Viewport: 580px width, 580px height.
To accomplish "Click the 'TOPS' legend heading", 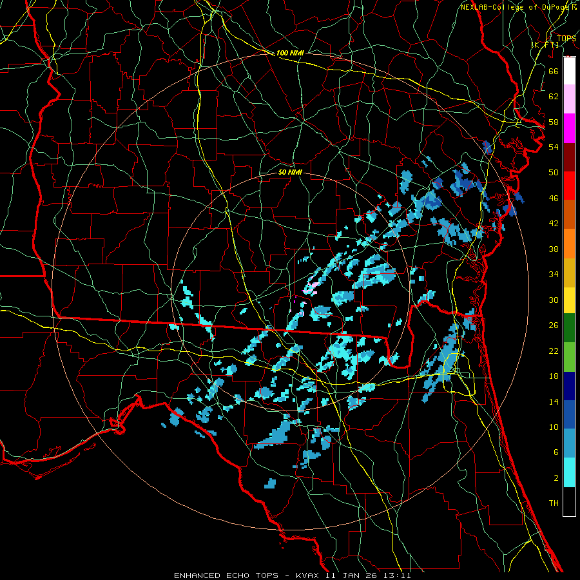I will [566, 38].
